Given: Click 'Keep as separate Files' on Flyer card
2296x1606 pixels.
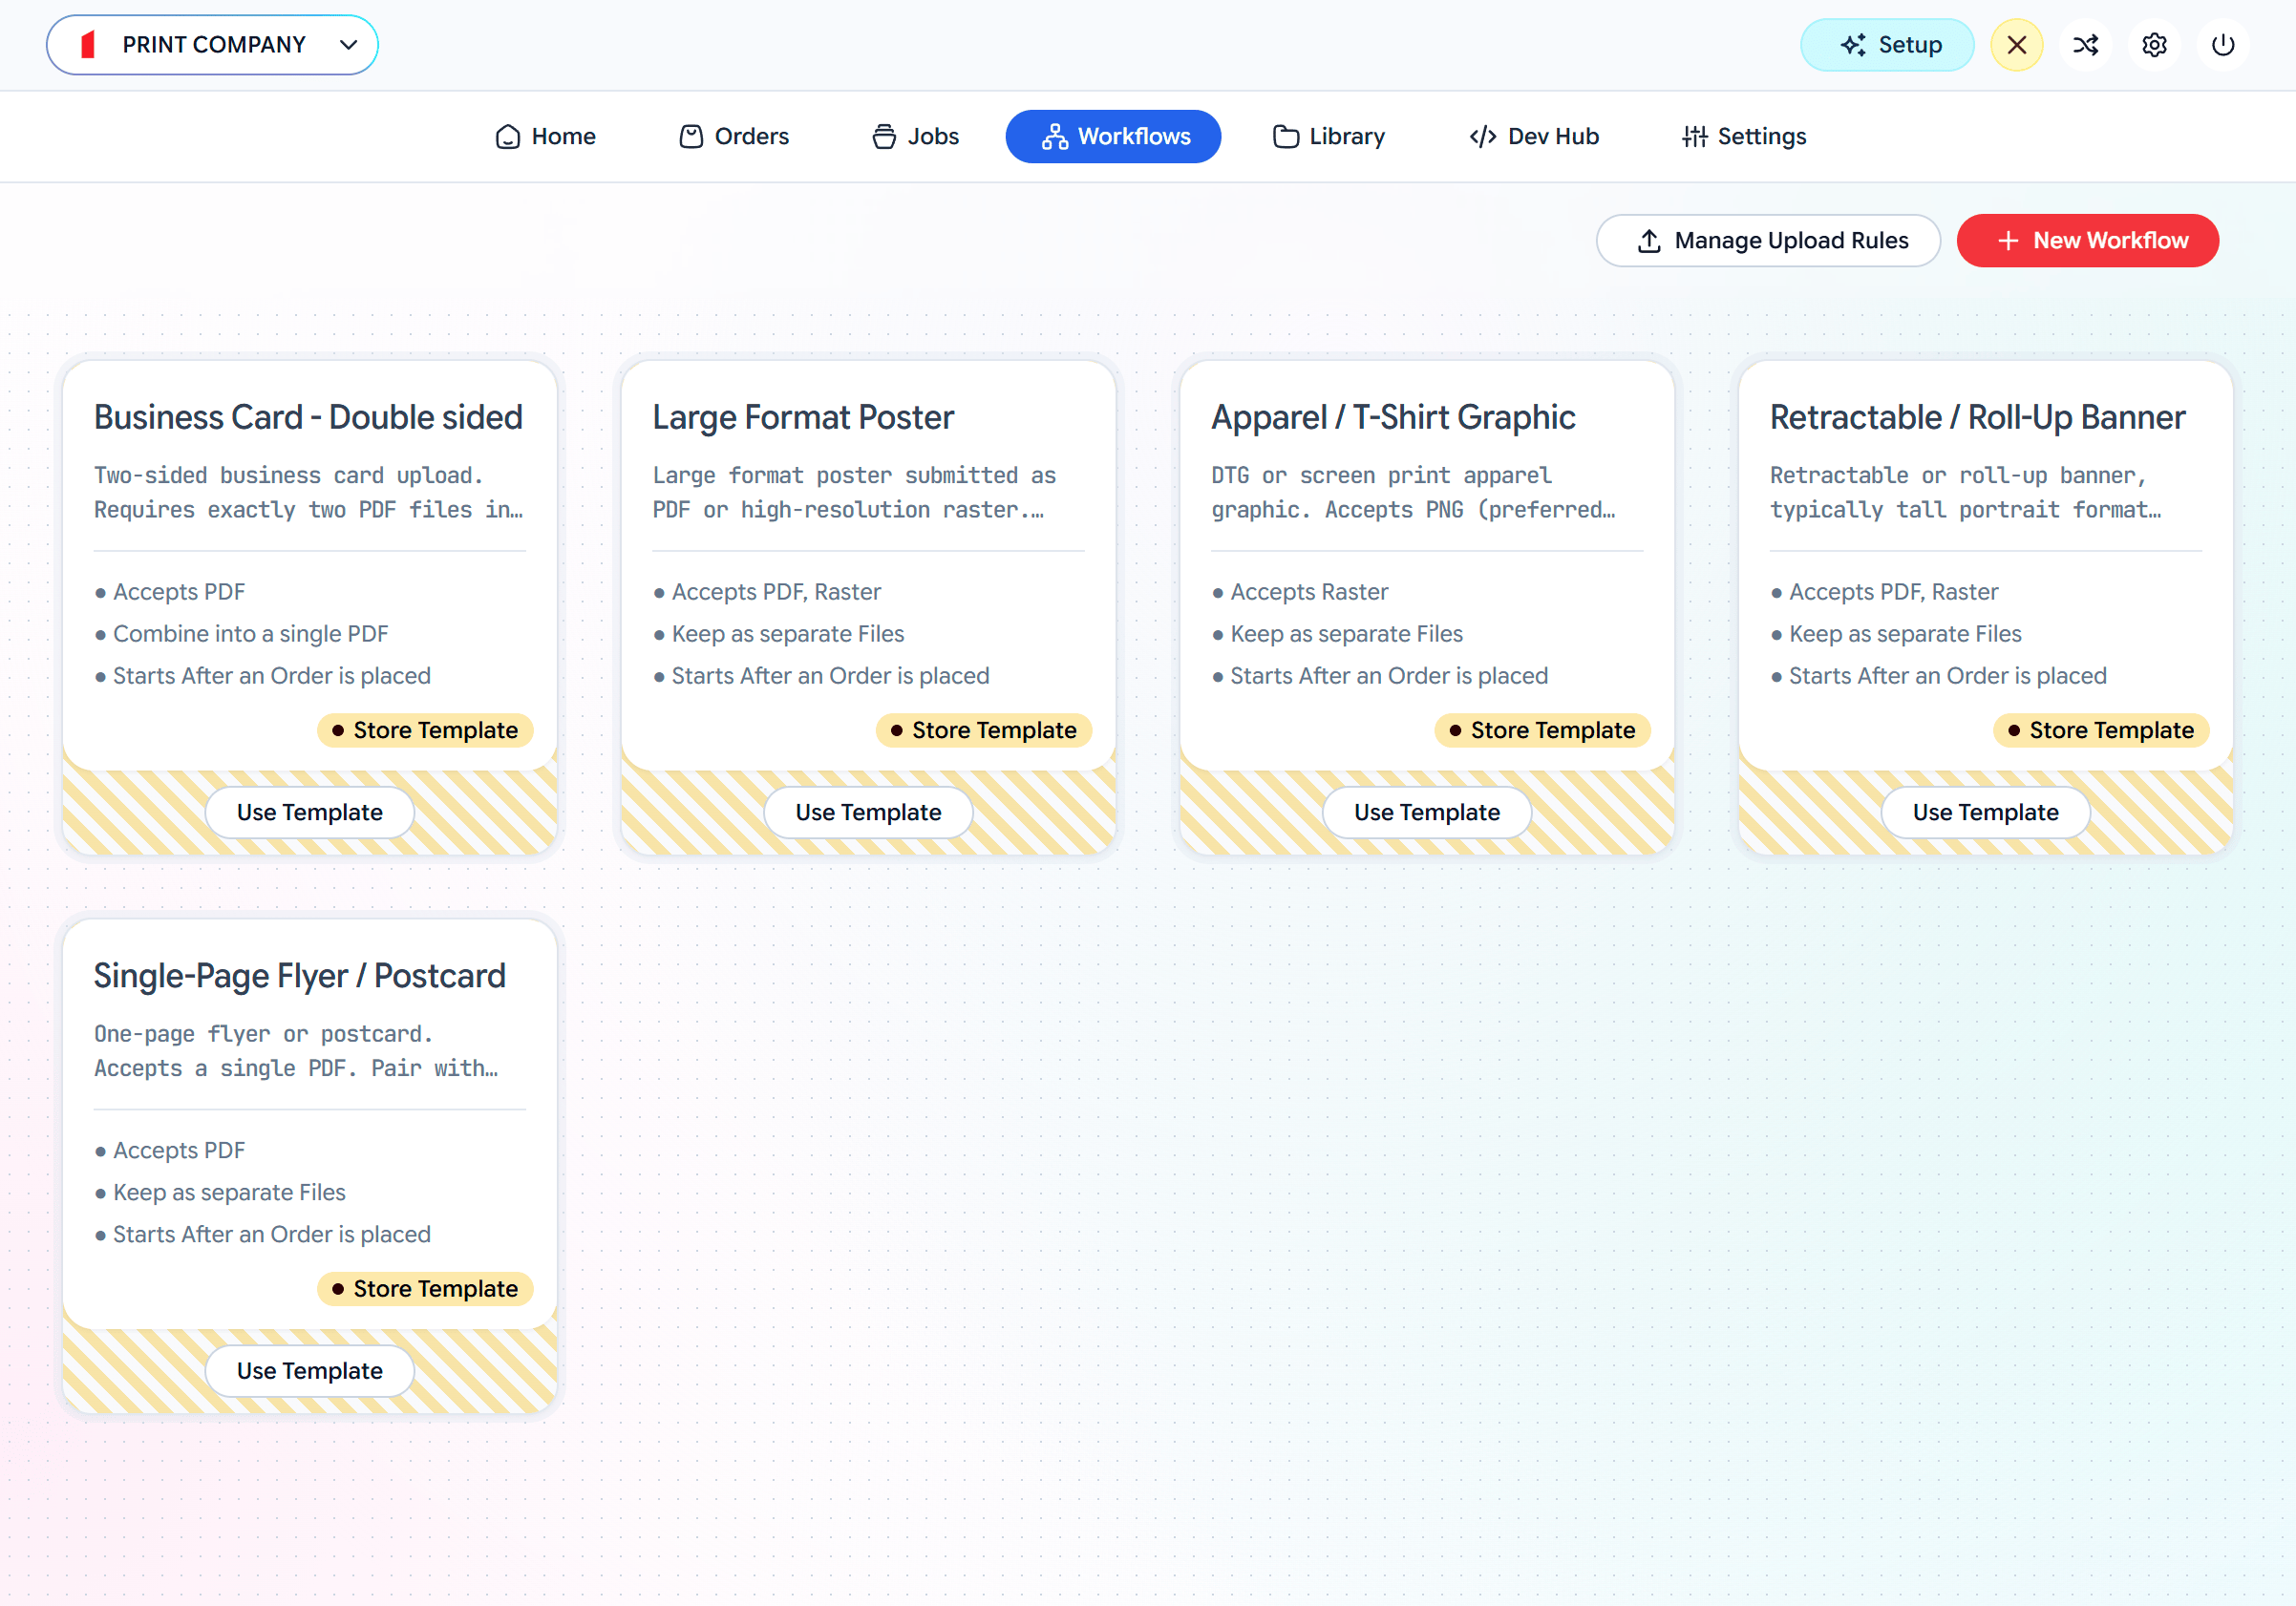Looking at the screenshot, I should click(229, 1193).
